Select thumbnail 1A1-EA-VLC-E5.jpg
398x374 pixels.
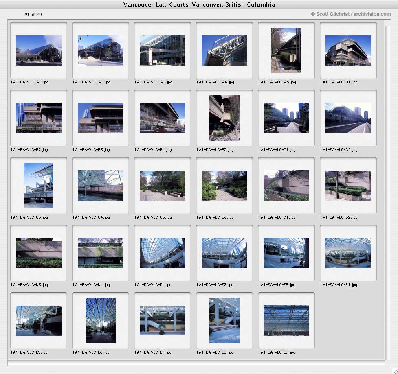(x=39, y=321)
